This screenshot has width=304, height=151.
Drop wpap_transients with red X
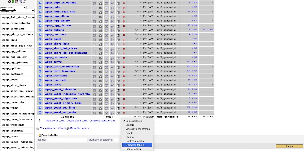pyautogui.click(x=124, y=76)
